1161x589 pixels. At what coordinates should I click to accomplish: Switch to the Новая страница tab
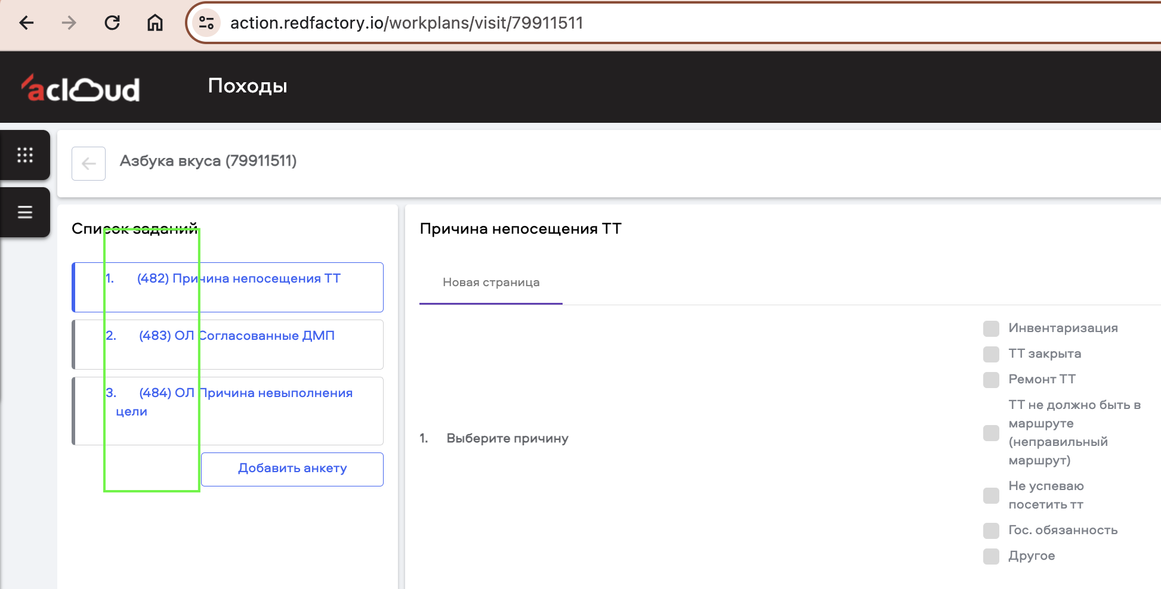[x=491, y=283]
